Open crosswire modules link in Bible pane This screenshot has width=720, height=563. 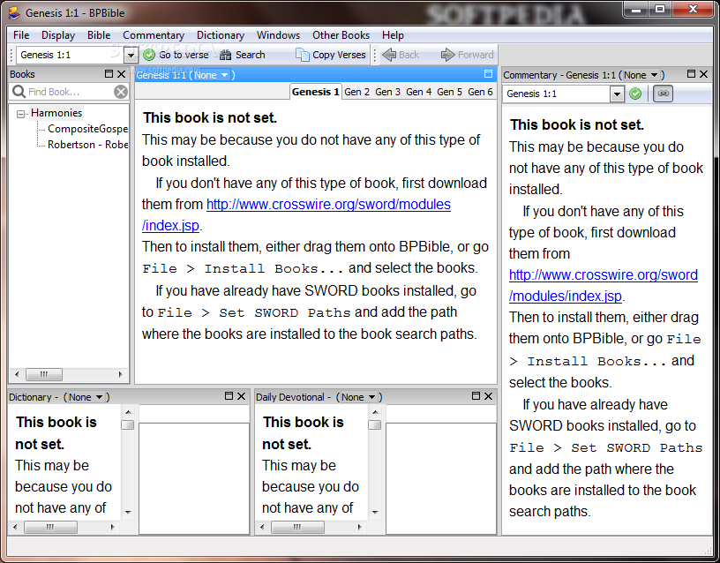328,205
